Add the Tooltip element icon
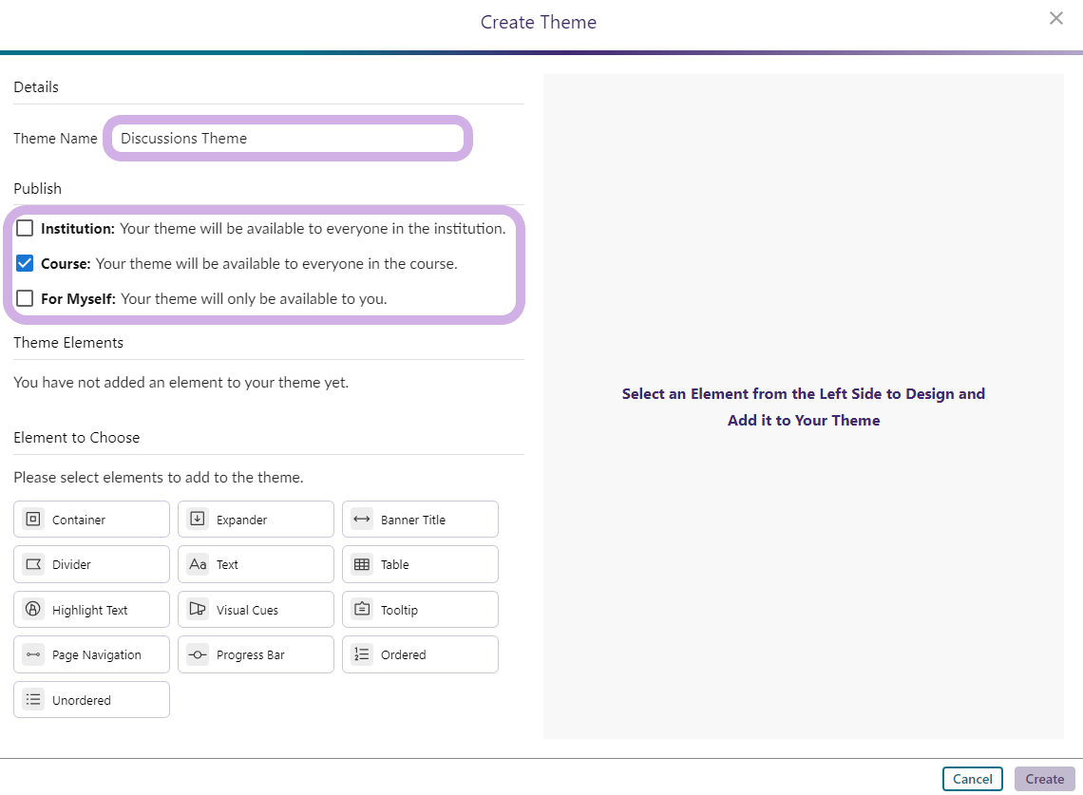1083x795 pixels. coord(362,610)
